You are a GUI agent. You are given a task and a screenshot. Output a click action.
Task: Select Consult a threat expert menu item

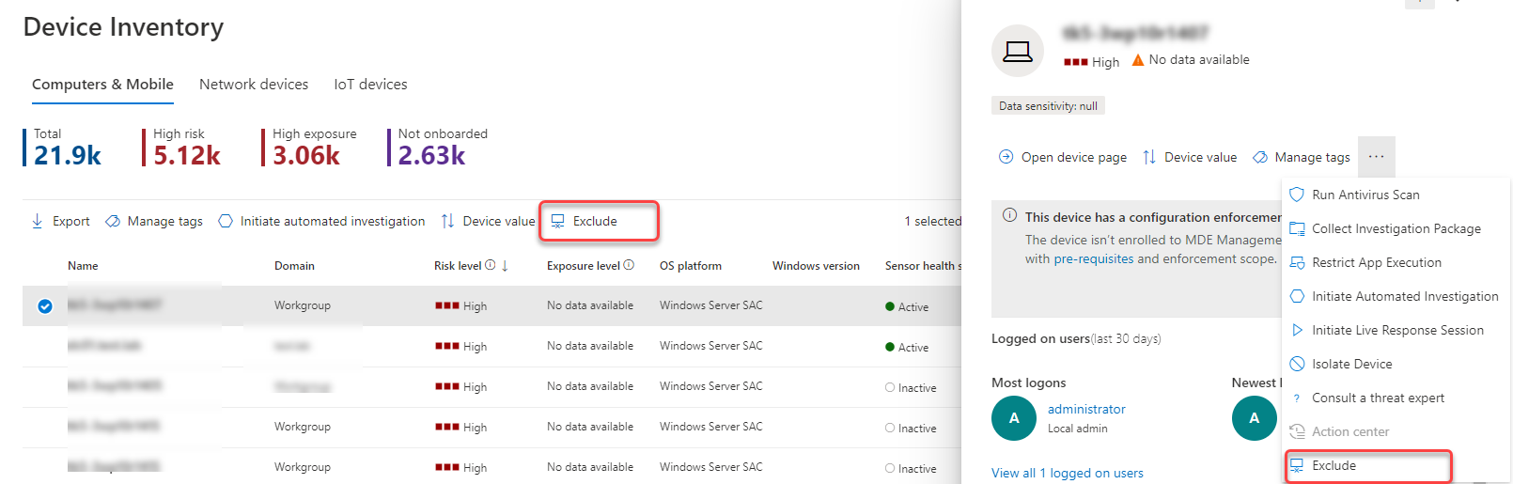[x=1396, y=398]
